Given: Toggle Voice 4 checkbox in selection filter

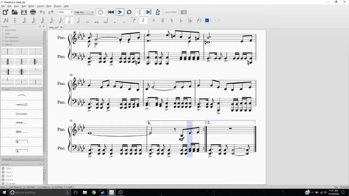Looking at the screenshot, I should click(x=3, y=180).
